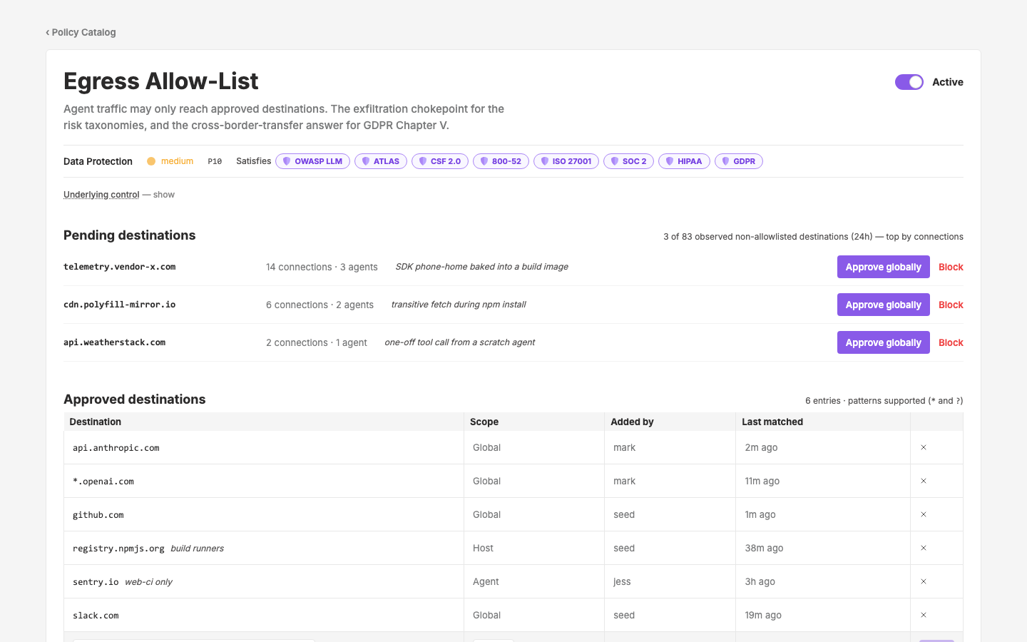Block cdn.polyfill-mirror.io

coord(951,305)
